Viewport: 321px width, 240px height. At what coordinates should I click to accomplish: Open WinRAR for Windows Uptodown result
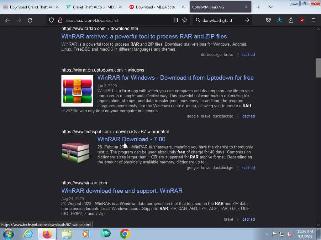[x=176, y=78]
